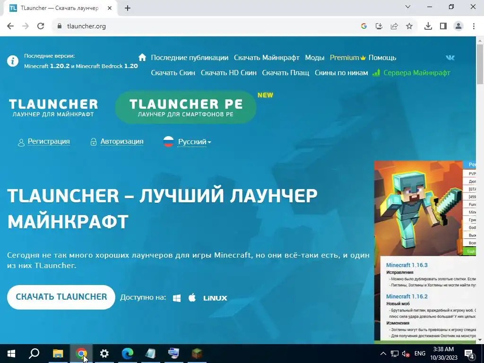
Task: Click the Google icon in address bar
Action: (x=364, y=26)
